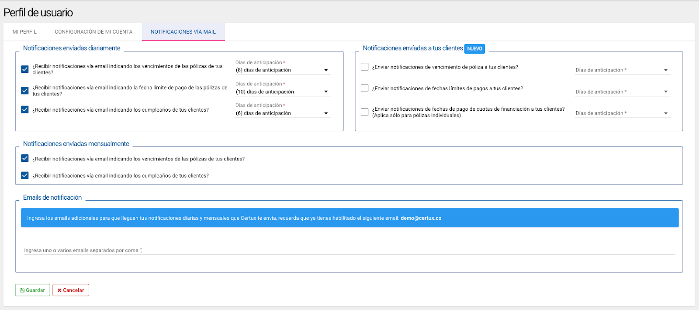
Task: Uncheck daily client birthdays notifications checkbox
Action: click(25, 109)
